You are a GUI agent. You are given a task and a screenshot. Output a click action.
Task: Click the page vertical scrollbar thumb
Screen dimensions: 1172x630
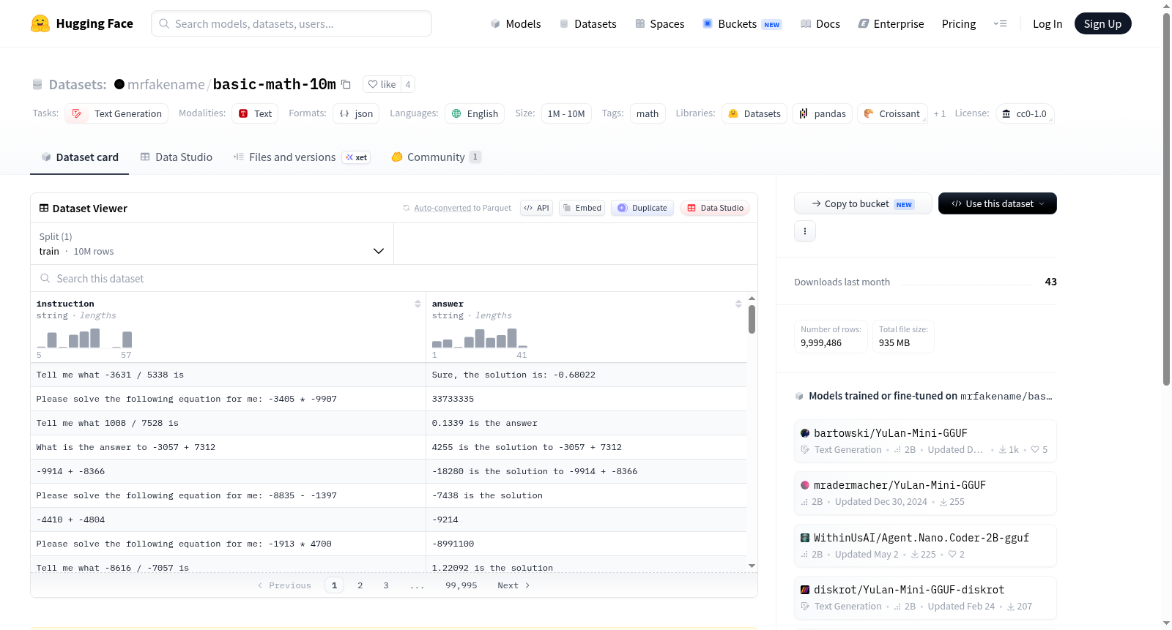(1167, 198)
